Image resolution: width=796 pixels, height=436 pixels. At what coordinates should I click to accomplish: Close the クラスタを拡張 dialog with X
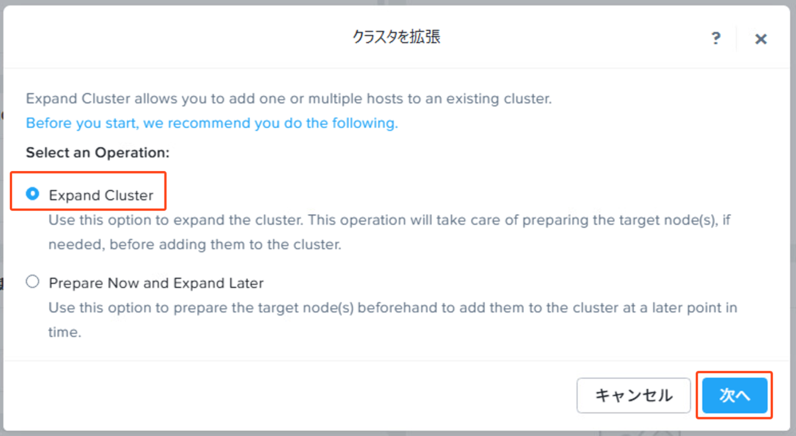point(761,39)
